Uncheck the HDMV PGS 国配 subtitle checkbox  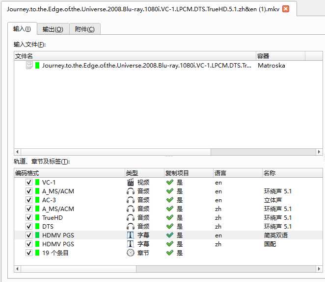29,244
